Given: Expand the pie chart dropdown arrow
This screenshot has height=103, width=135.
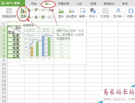Looking at the screenshot, I should [46, 17].
